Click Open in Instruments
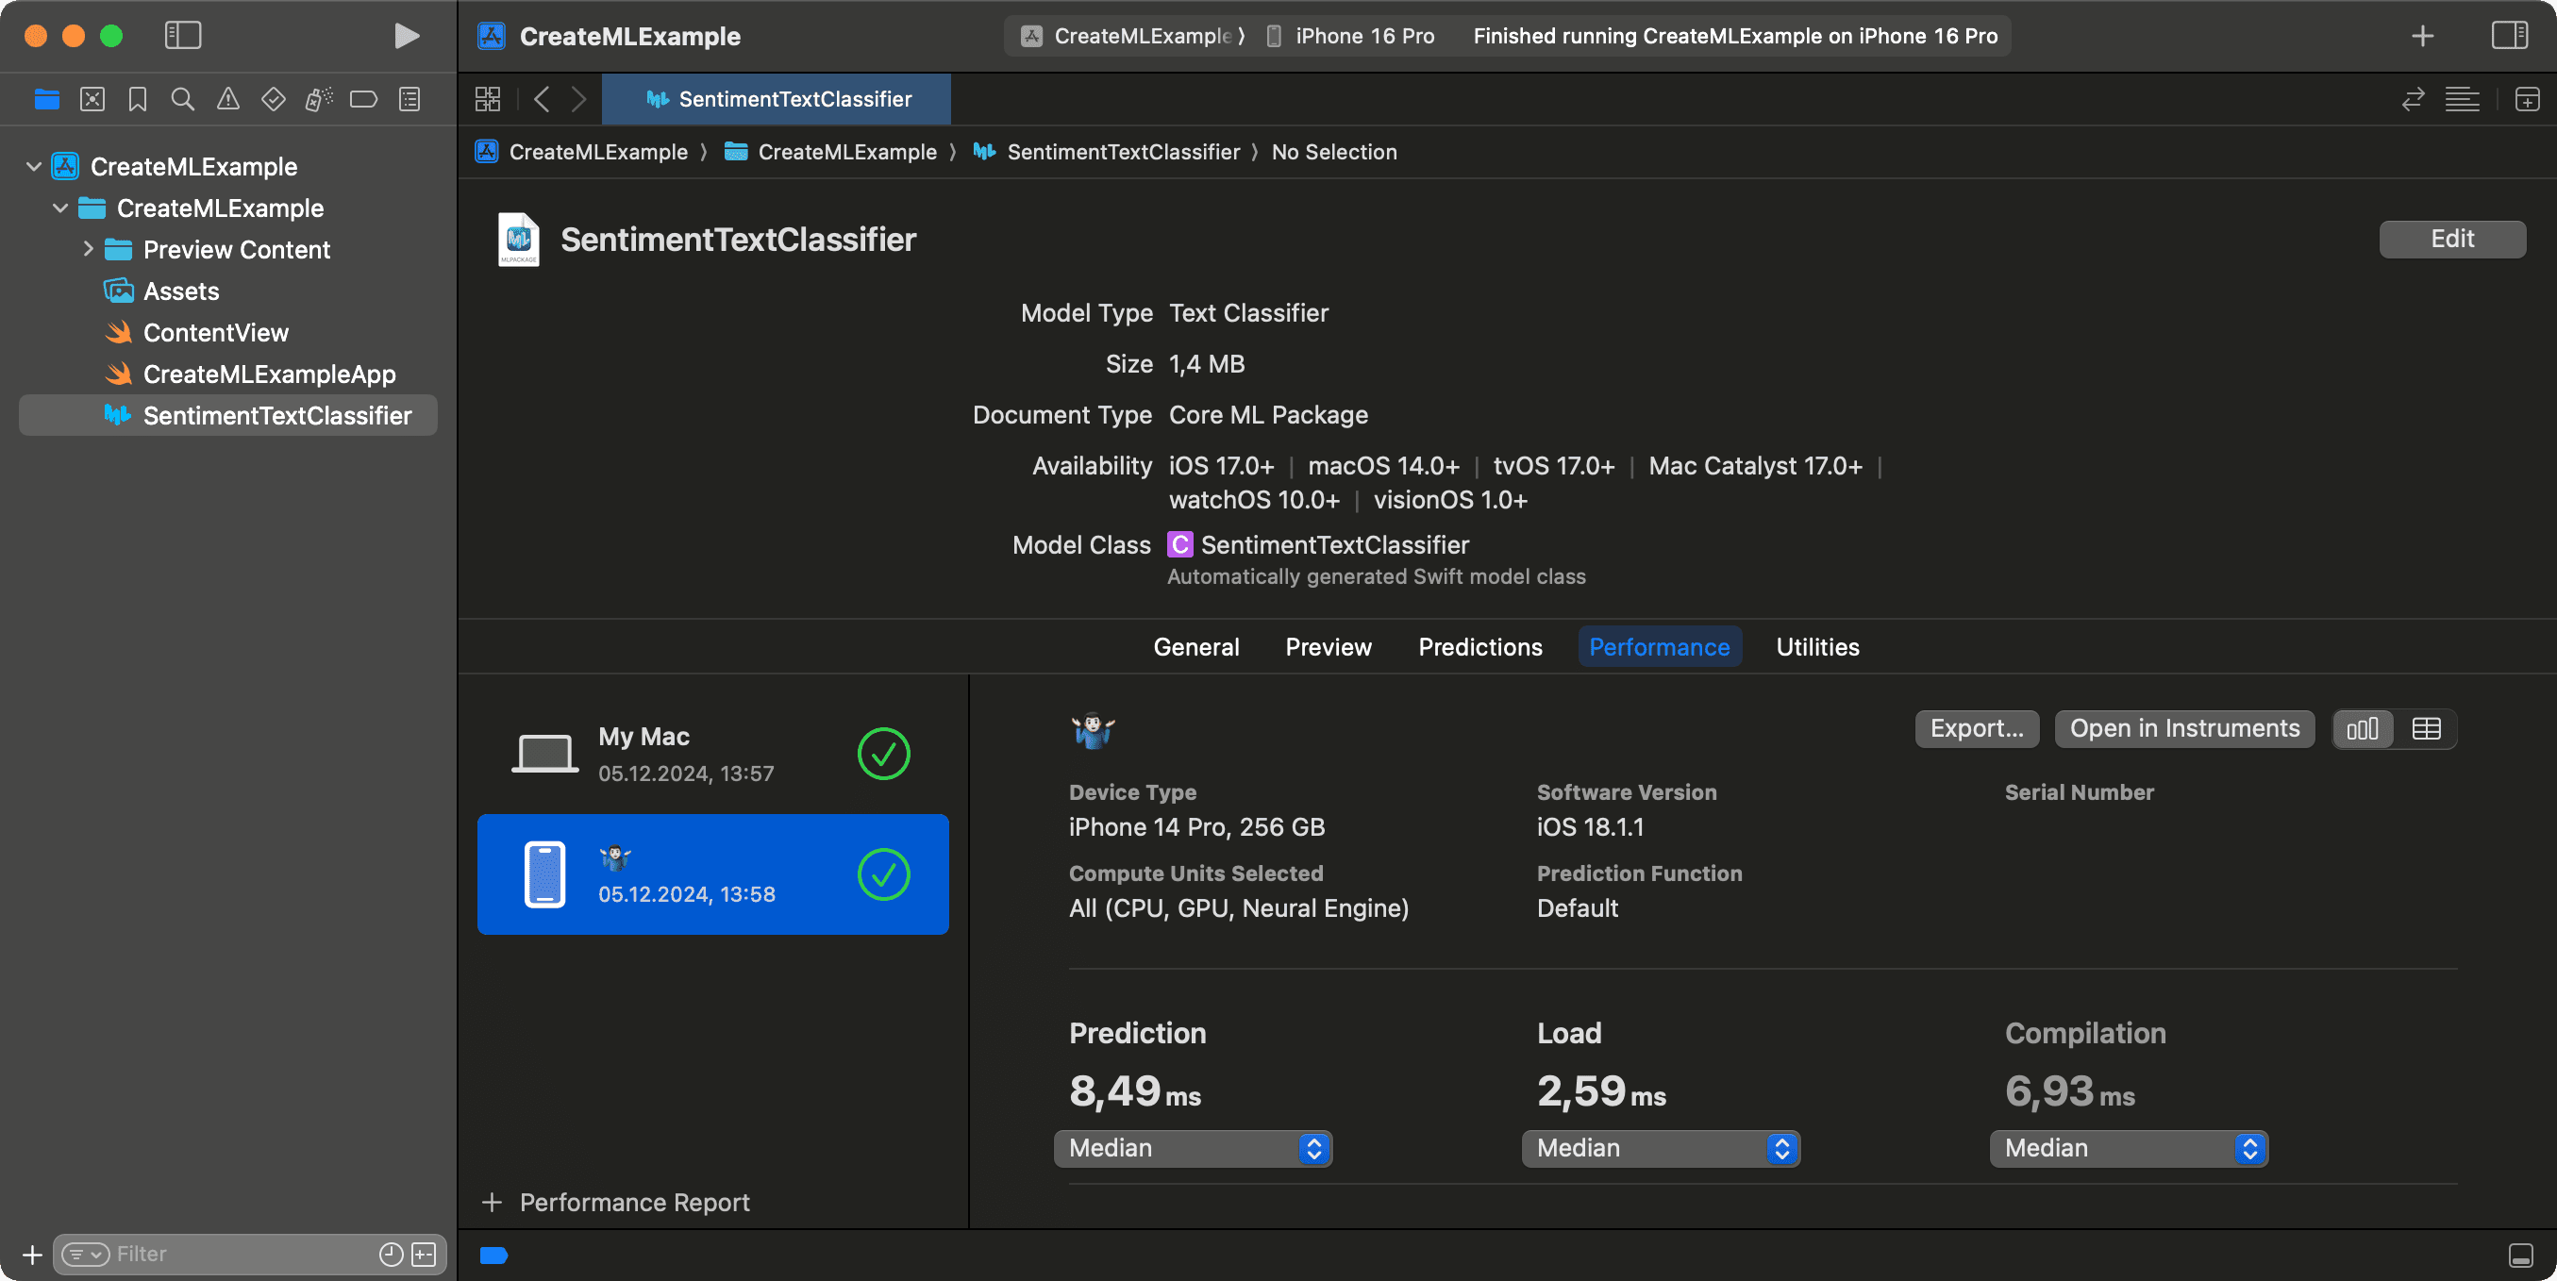The height and width of the screenshot is (1281, 2557). click(2183, 728)
